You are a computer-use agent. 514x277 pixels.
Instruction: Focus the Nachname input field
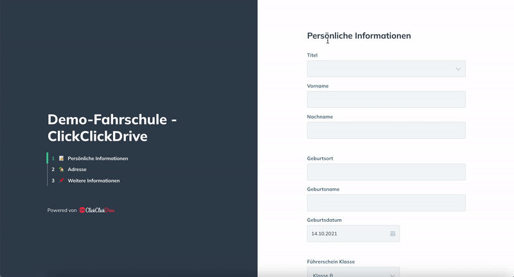point(386,130)
